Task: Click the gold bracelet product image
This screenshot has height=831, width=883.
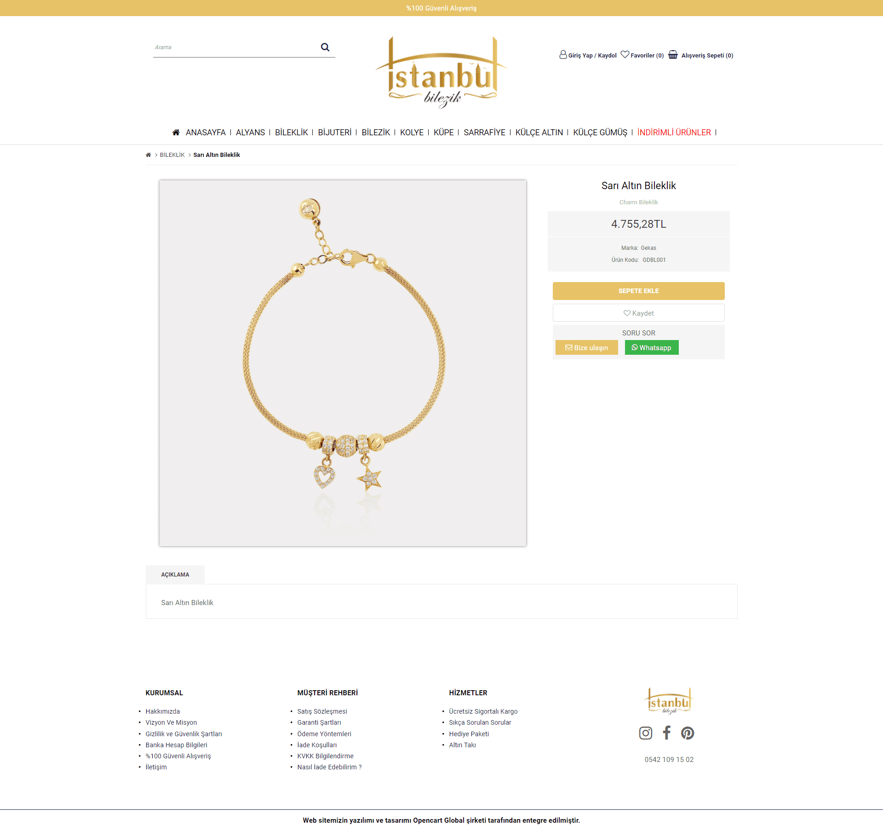Action: coord(343,363)
